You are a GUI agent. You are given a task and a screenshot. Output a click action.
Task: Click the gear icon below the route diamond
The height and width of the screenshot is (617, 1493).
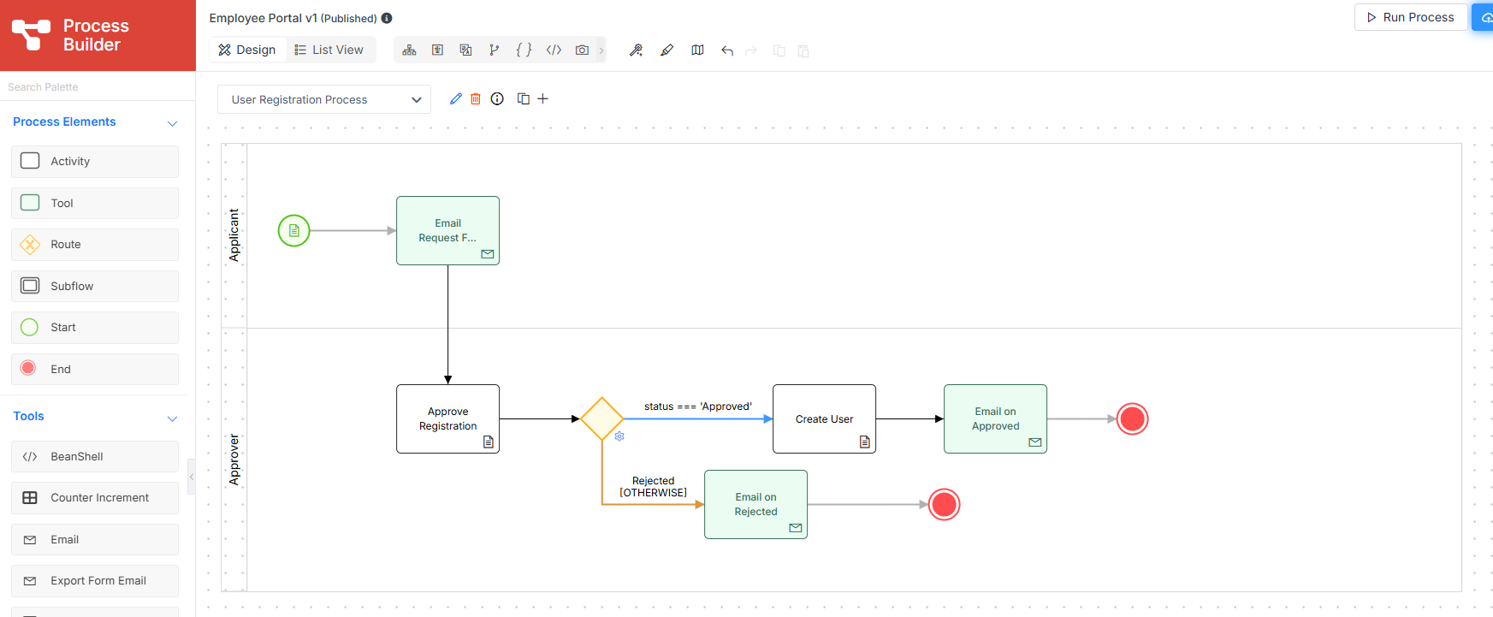619,436
